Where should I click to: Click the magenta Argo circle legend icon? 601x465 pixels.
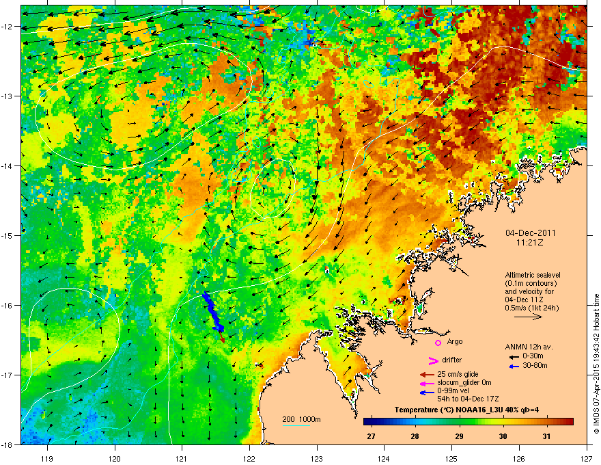tap(438, 343)
